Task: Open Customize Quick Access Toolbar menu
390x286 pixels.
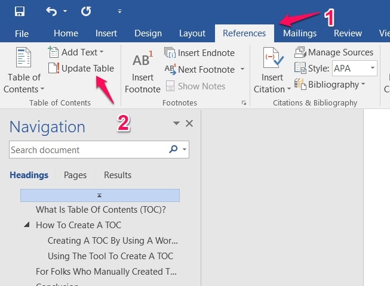Action: pyautogui.click(x=119, y=11)
